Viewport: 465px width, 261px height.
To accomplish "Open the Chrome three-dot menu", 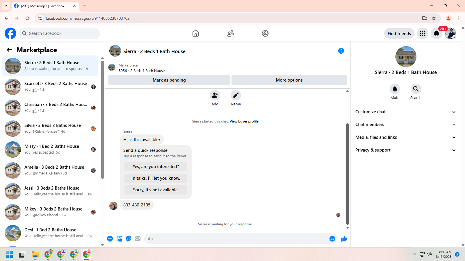I will (459, 18).
